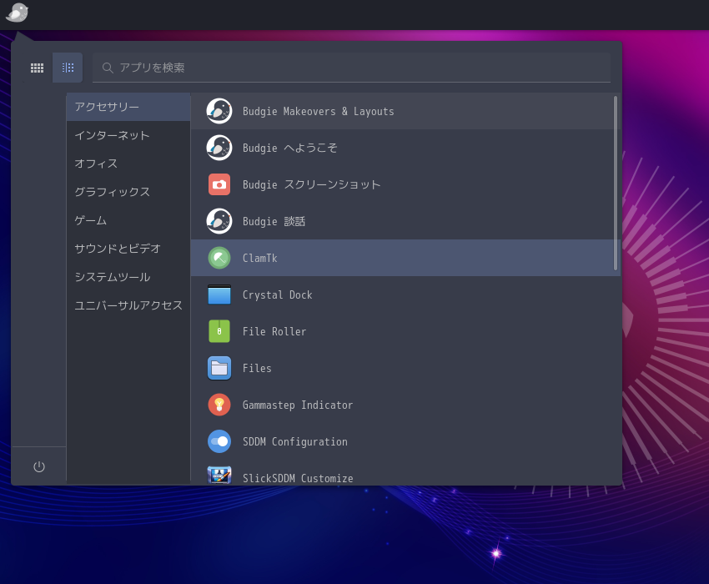Select the インターネット category
Screen dimensions: 709x584
[113, 135]
